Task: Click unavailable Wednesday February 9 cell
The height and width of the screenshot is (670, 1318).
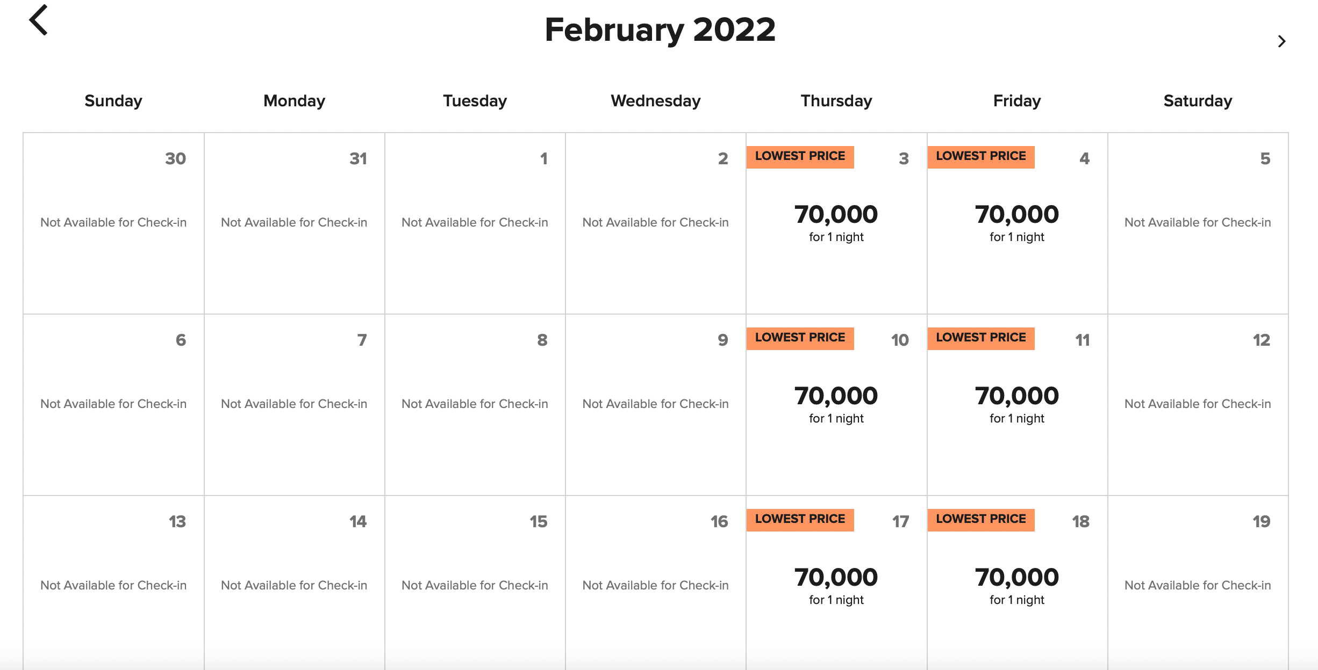Action: click(x=656, y=405)
